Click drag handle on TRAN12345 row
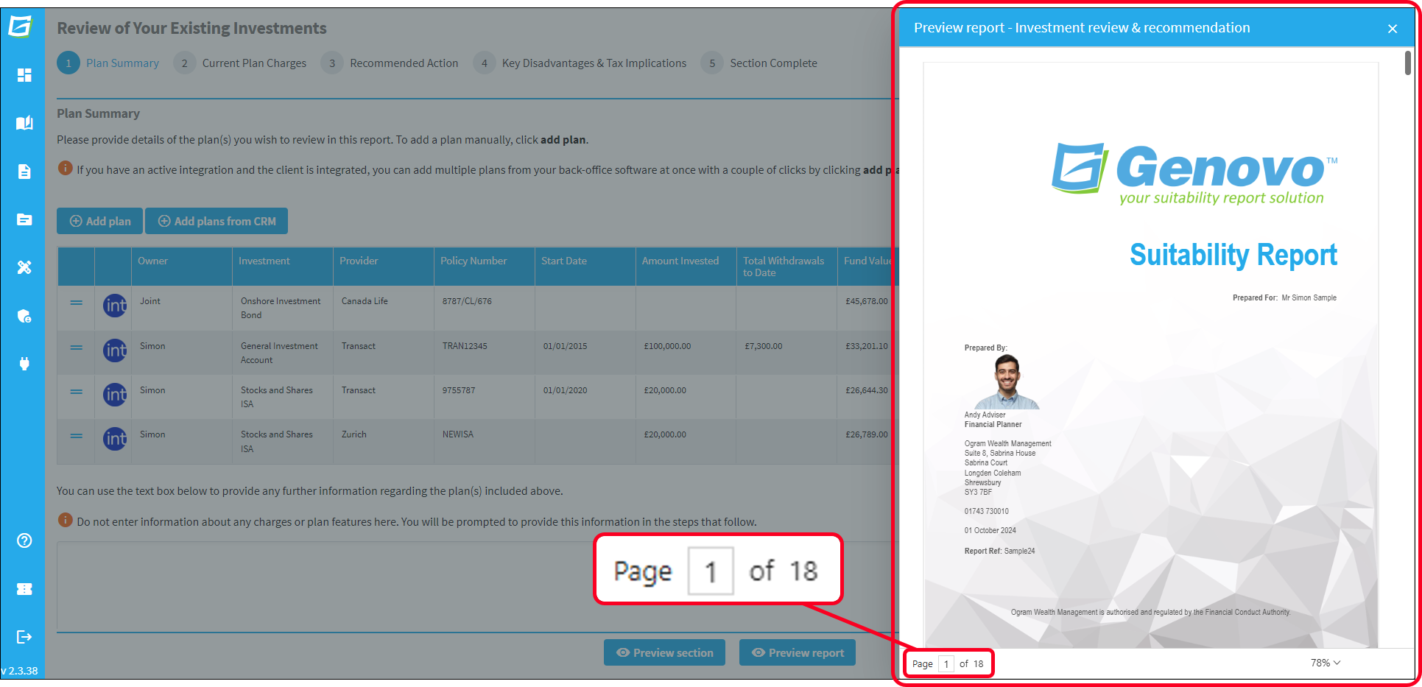This screenshot has width=1422, height=687. pos(77,348)
